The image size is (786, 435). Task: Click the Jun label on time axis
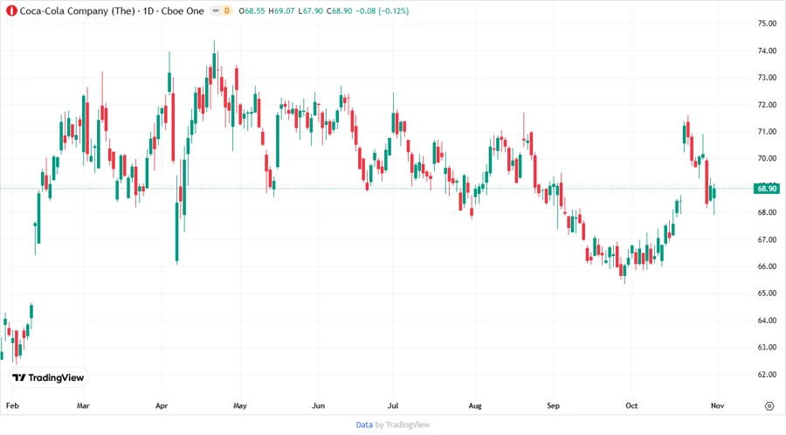pyautogui.click(x=318, y=405)
